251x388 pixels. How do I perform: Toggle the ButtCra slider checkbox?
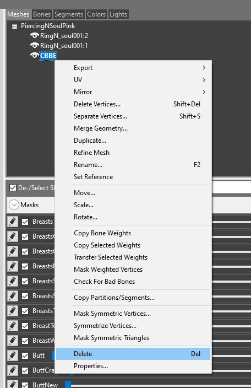pos(25,370)
